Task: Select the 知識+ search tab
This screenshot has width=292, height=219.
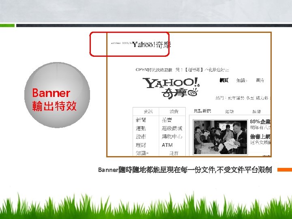Action: [242, 80]
